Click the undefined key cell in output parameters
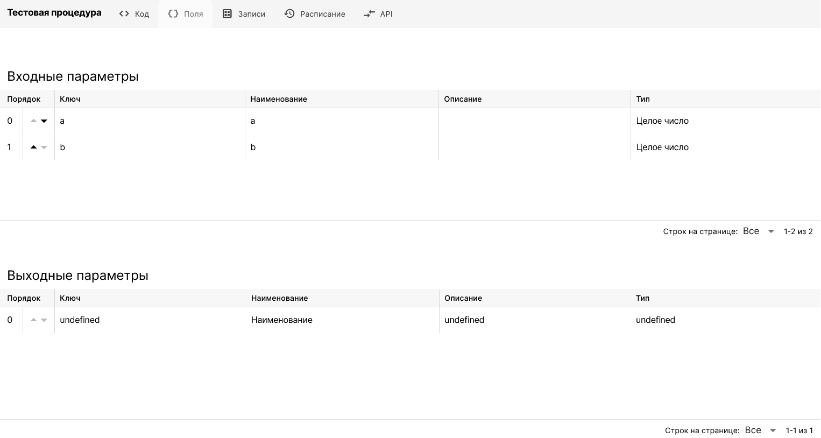The height and width of the screenshot is (438, 821). (80, 320)
